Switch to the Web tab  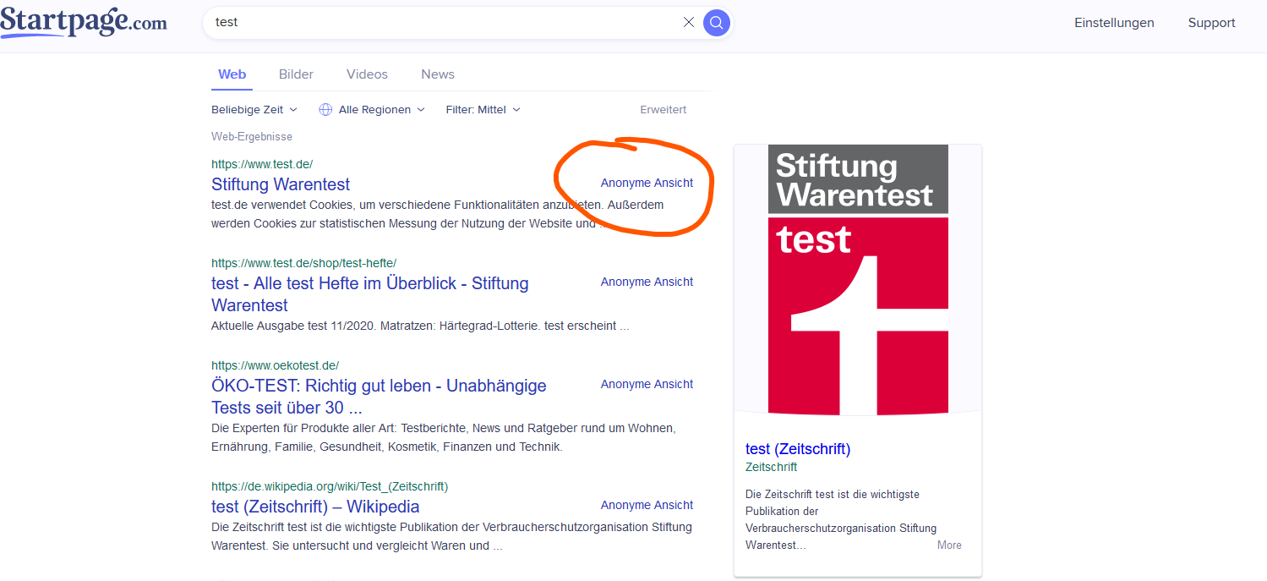(232, 74)
